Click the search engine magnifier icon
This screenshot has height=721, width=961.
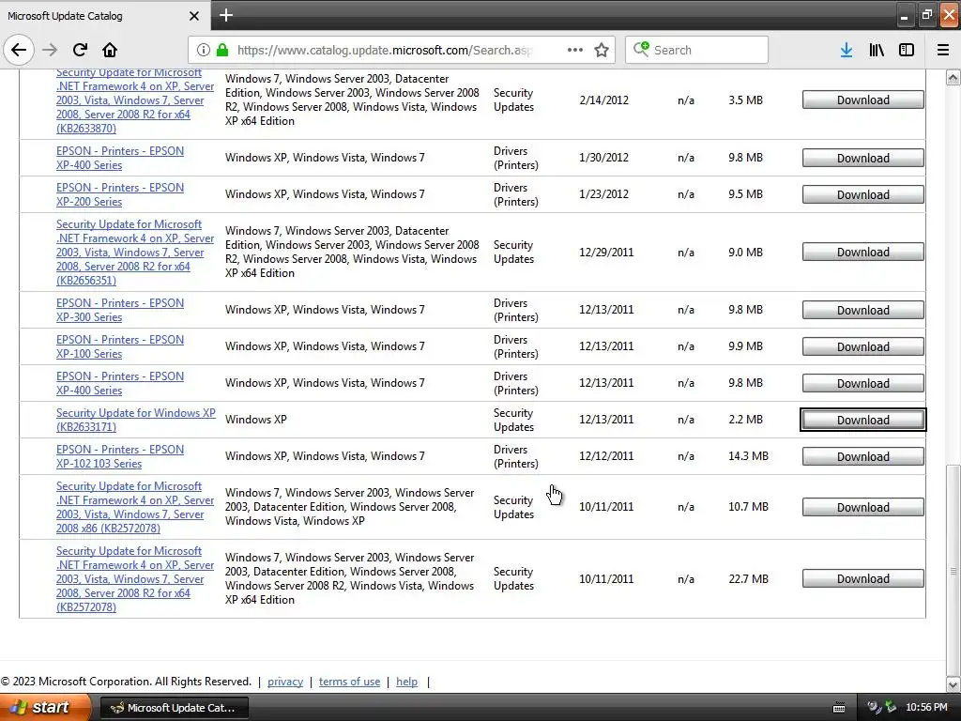(x=640, y=49)
